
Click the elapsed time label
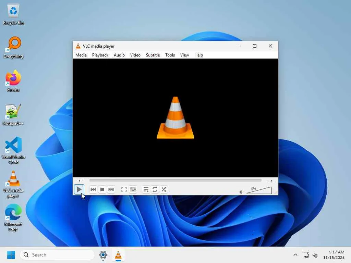80,181
